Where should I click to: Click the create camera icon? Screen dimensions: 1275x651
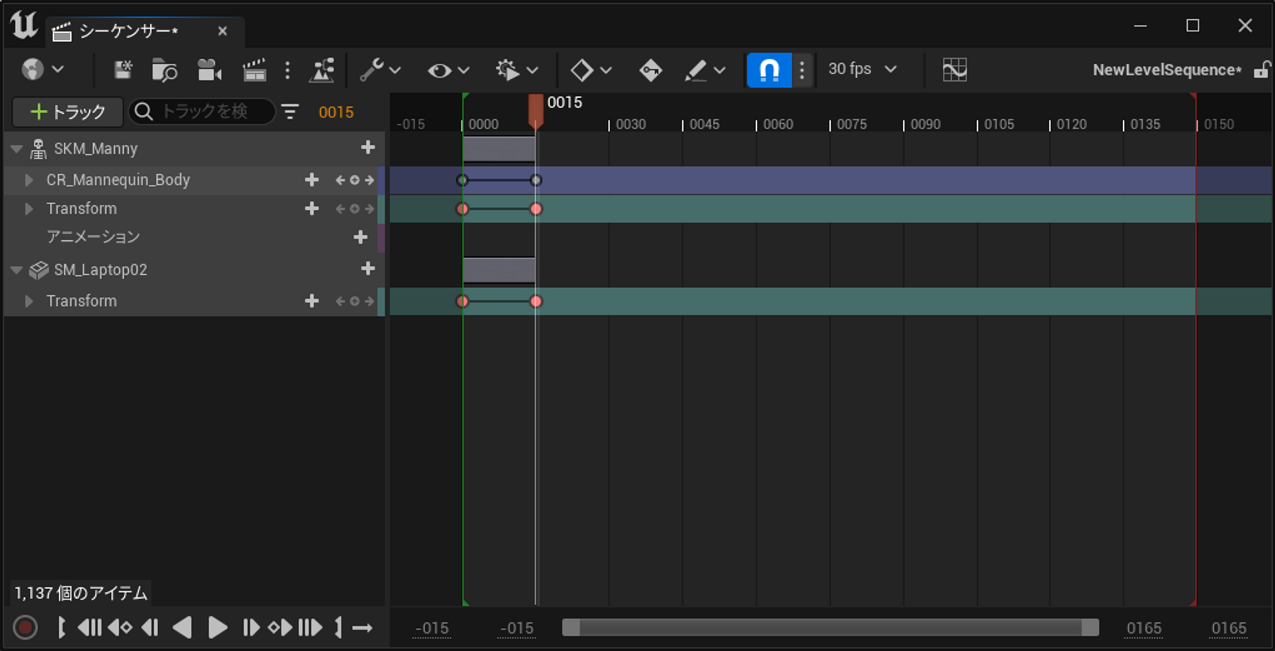coord(209,69)
